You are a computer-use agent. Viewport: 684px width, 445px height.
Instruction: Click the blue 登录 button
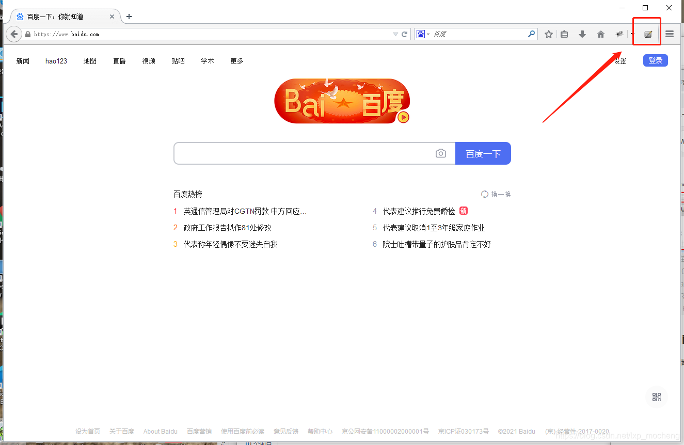click(655, 60)
